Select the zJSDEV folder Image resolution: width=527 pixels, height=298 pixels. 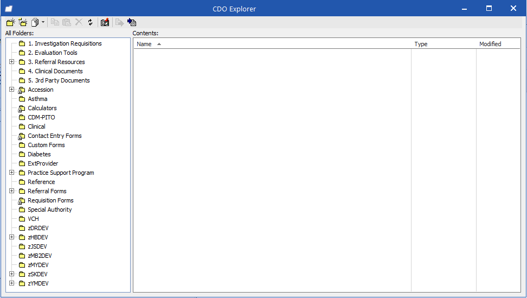(37, 246)
